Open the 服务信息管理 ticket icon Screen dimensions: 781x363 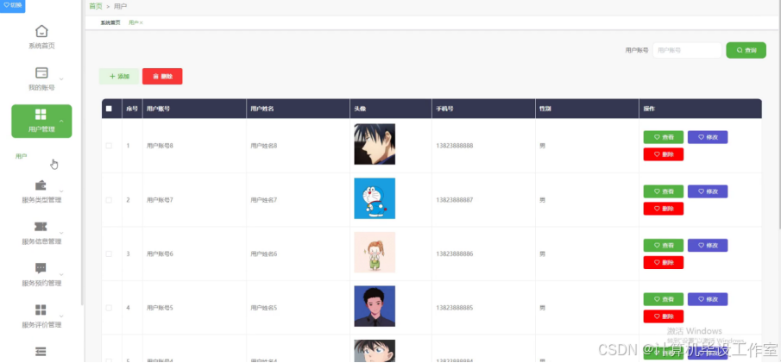[x=41, y=227]
